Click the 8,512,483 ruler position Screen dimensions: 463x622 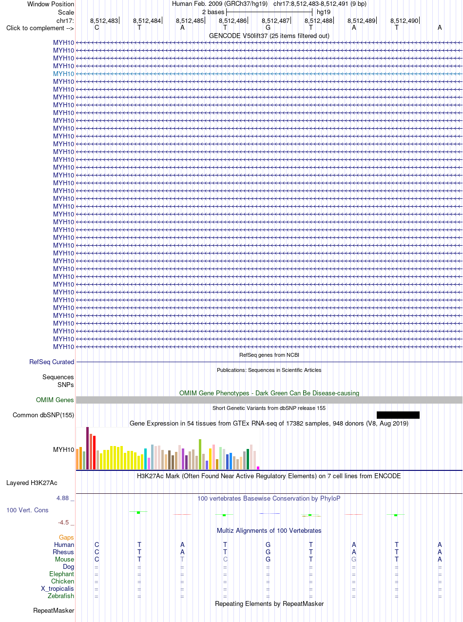[104, 20]
